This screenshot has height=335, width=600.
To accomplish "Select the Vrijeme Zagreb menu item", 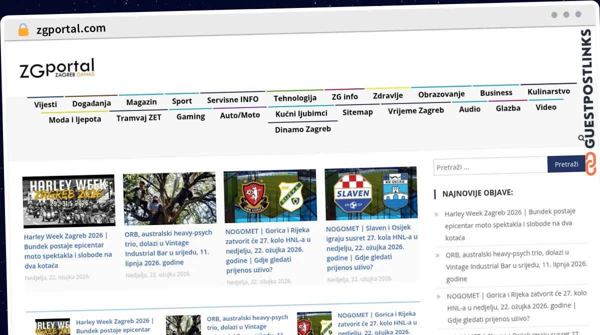I will [416, 110].
